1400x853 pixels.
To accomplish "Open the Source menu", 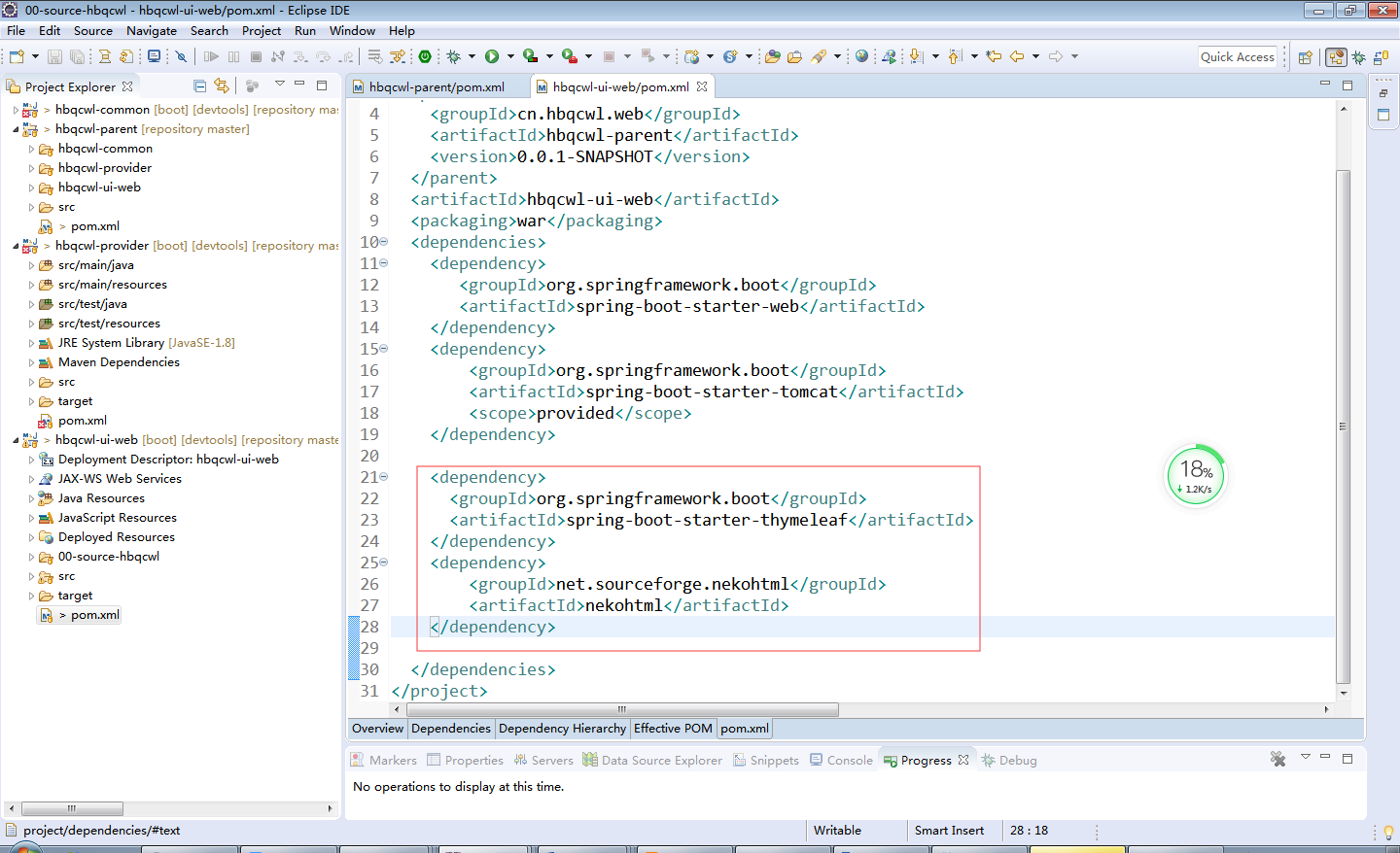I will click(x=93, y=30).
